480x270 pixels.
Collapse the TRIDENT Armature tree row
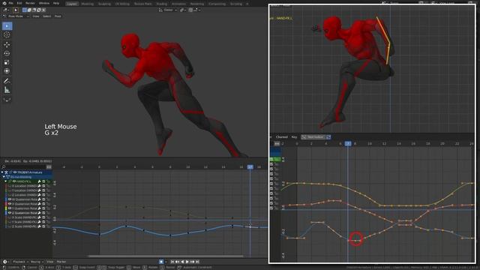pos(2,172)
